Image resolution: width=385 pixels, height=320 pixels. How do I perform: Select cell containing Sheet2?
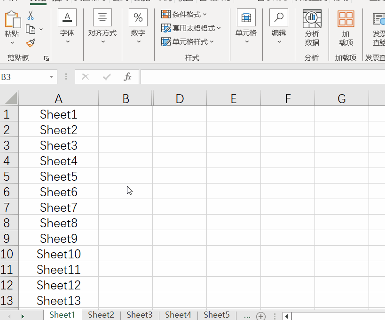pos(58,130)
